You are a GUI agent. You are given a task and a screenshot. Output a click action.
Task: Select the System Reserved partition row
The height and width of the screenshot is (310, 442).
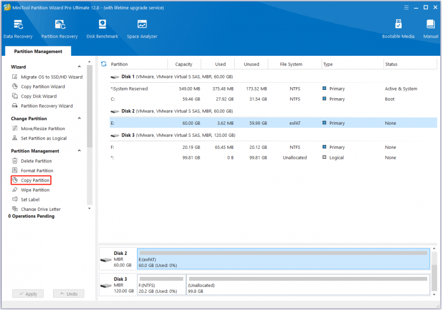pos(273,89)
